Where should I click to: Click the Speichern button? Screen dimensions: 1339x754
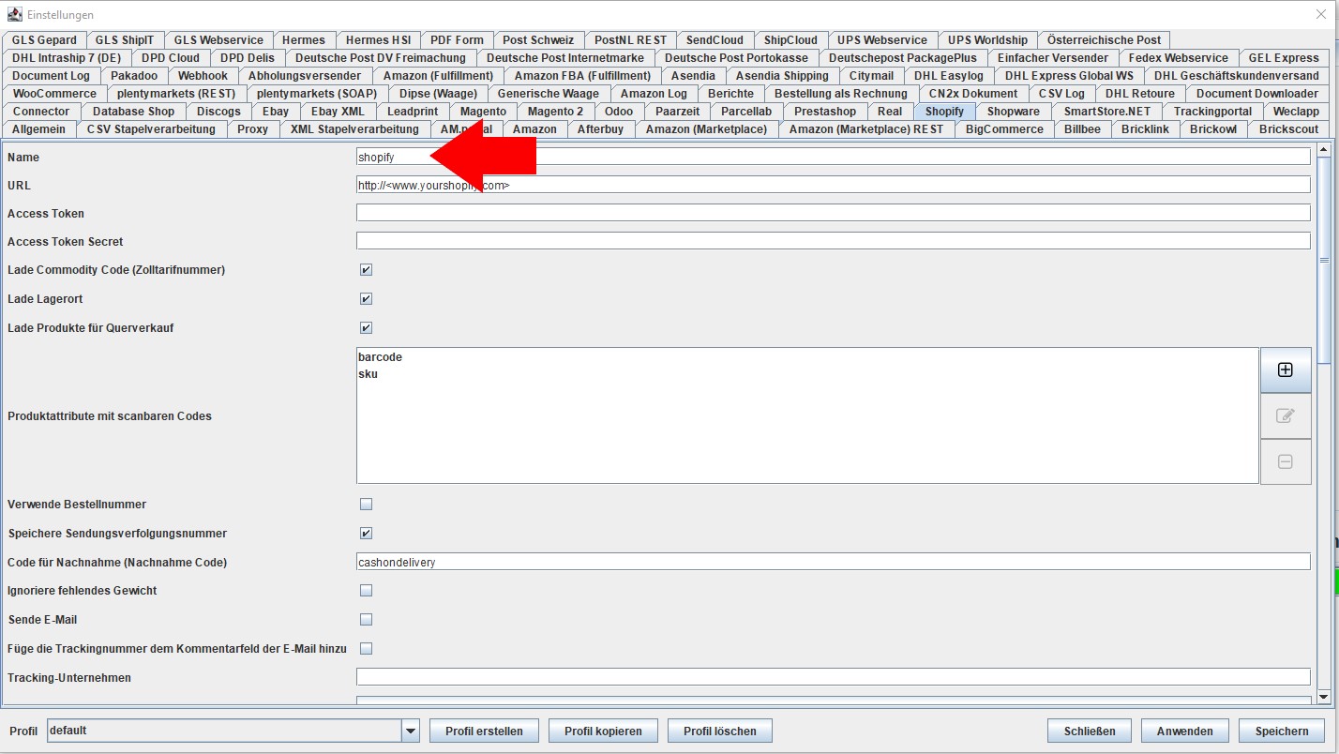pyautogui.click(x=1282, y=731)
